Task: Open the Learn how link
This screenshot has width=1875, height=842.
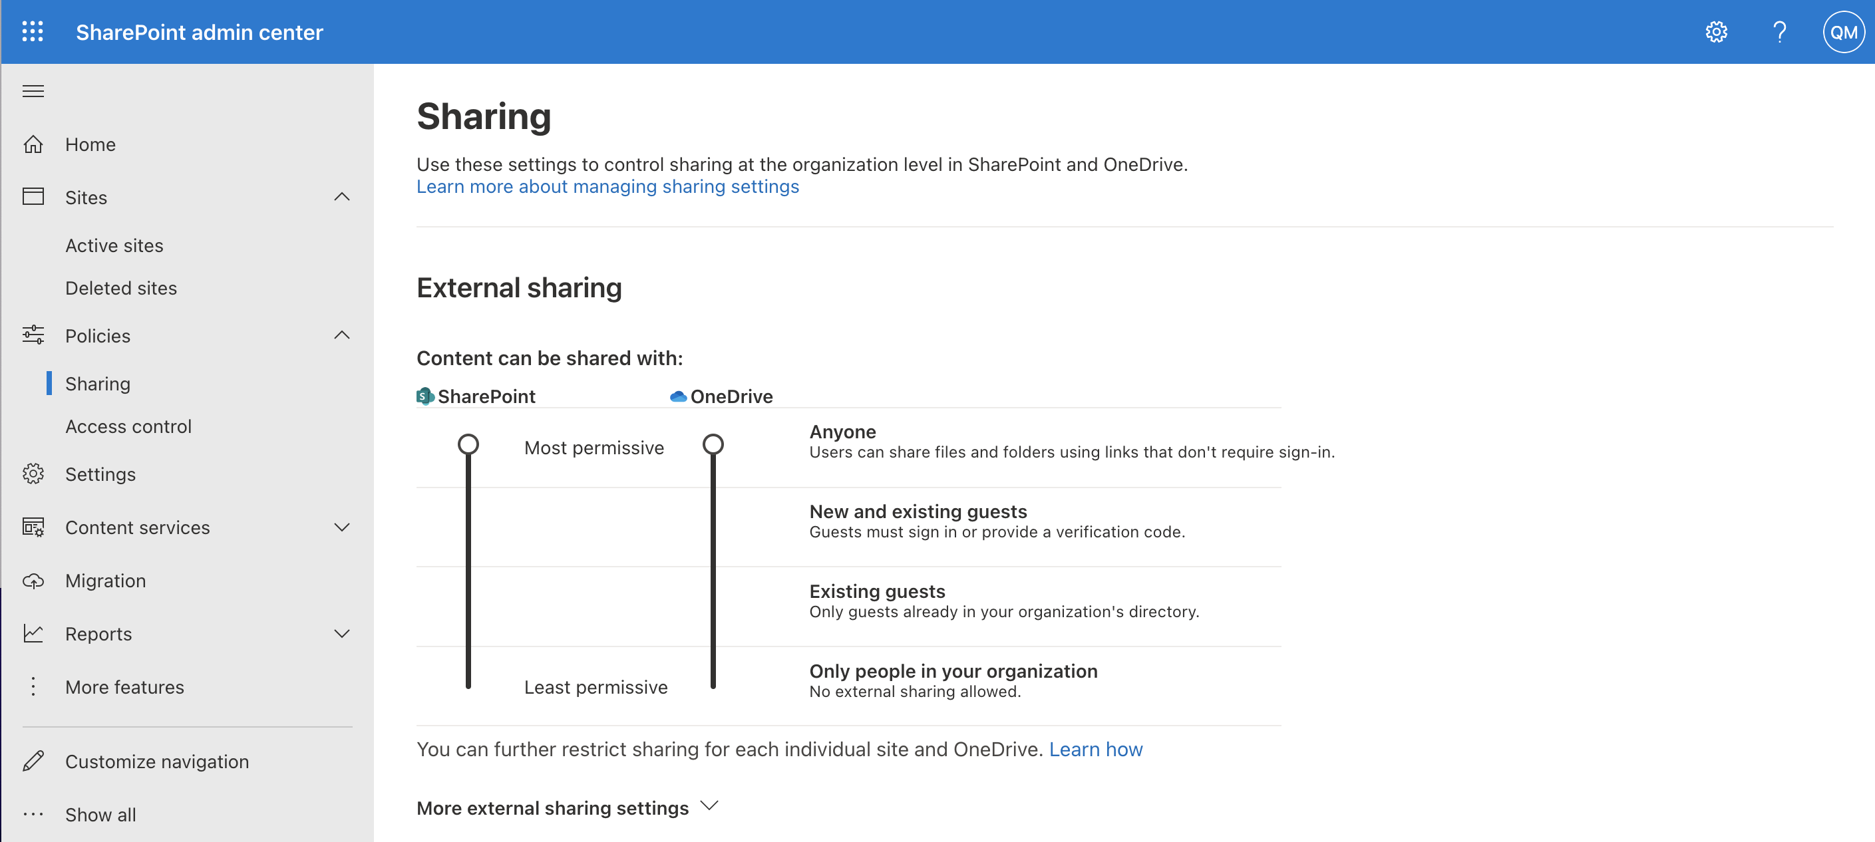Action: [x=1095, y=749]
